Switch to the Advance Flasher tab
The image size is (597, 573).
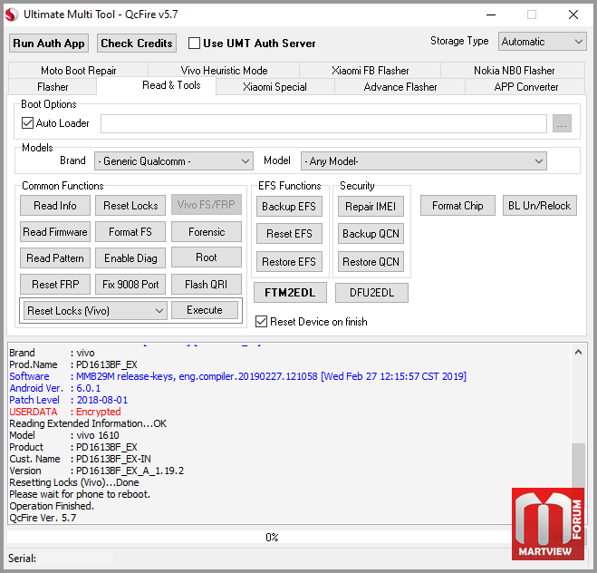(x=400, y=87)
